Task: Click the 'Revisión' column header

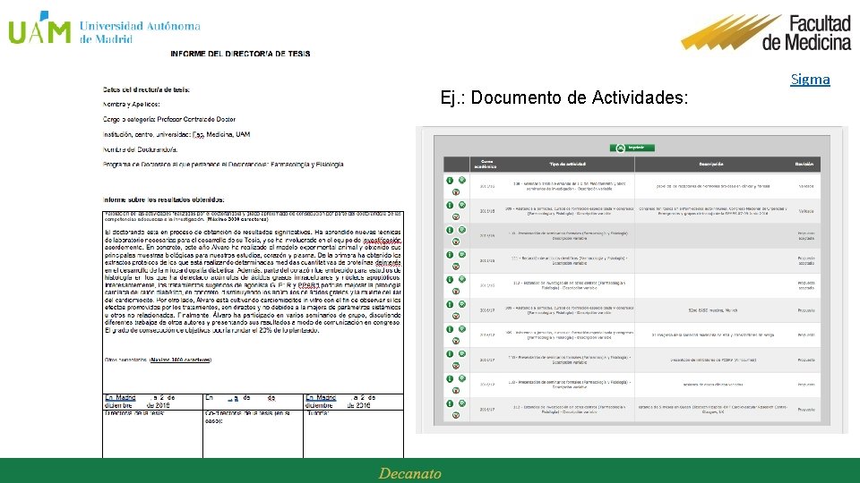Action: tap(804, 164)
